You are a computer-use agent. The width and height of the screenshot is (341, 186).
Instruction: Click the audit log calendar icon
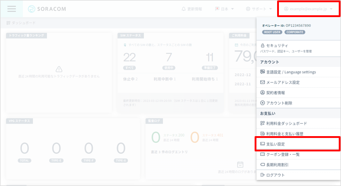[240, 164]
